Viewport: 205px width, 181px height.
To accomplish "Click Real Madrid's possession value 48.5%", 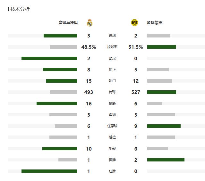I will click(89, 47).
